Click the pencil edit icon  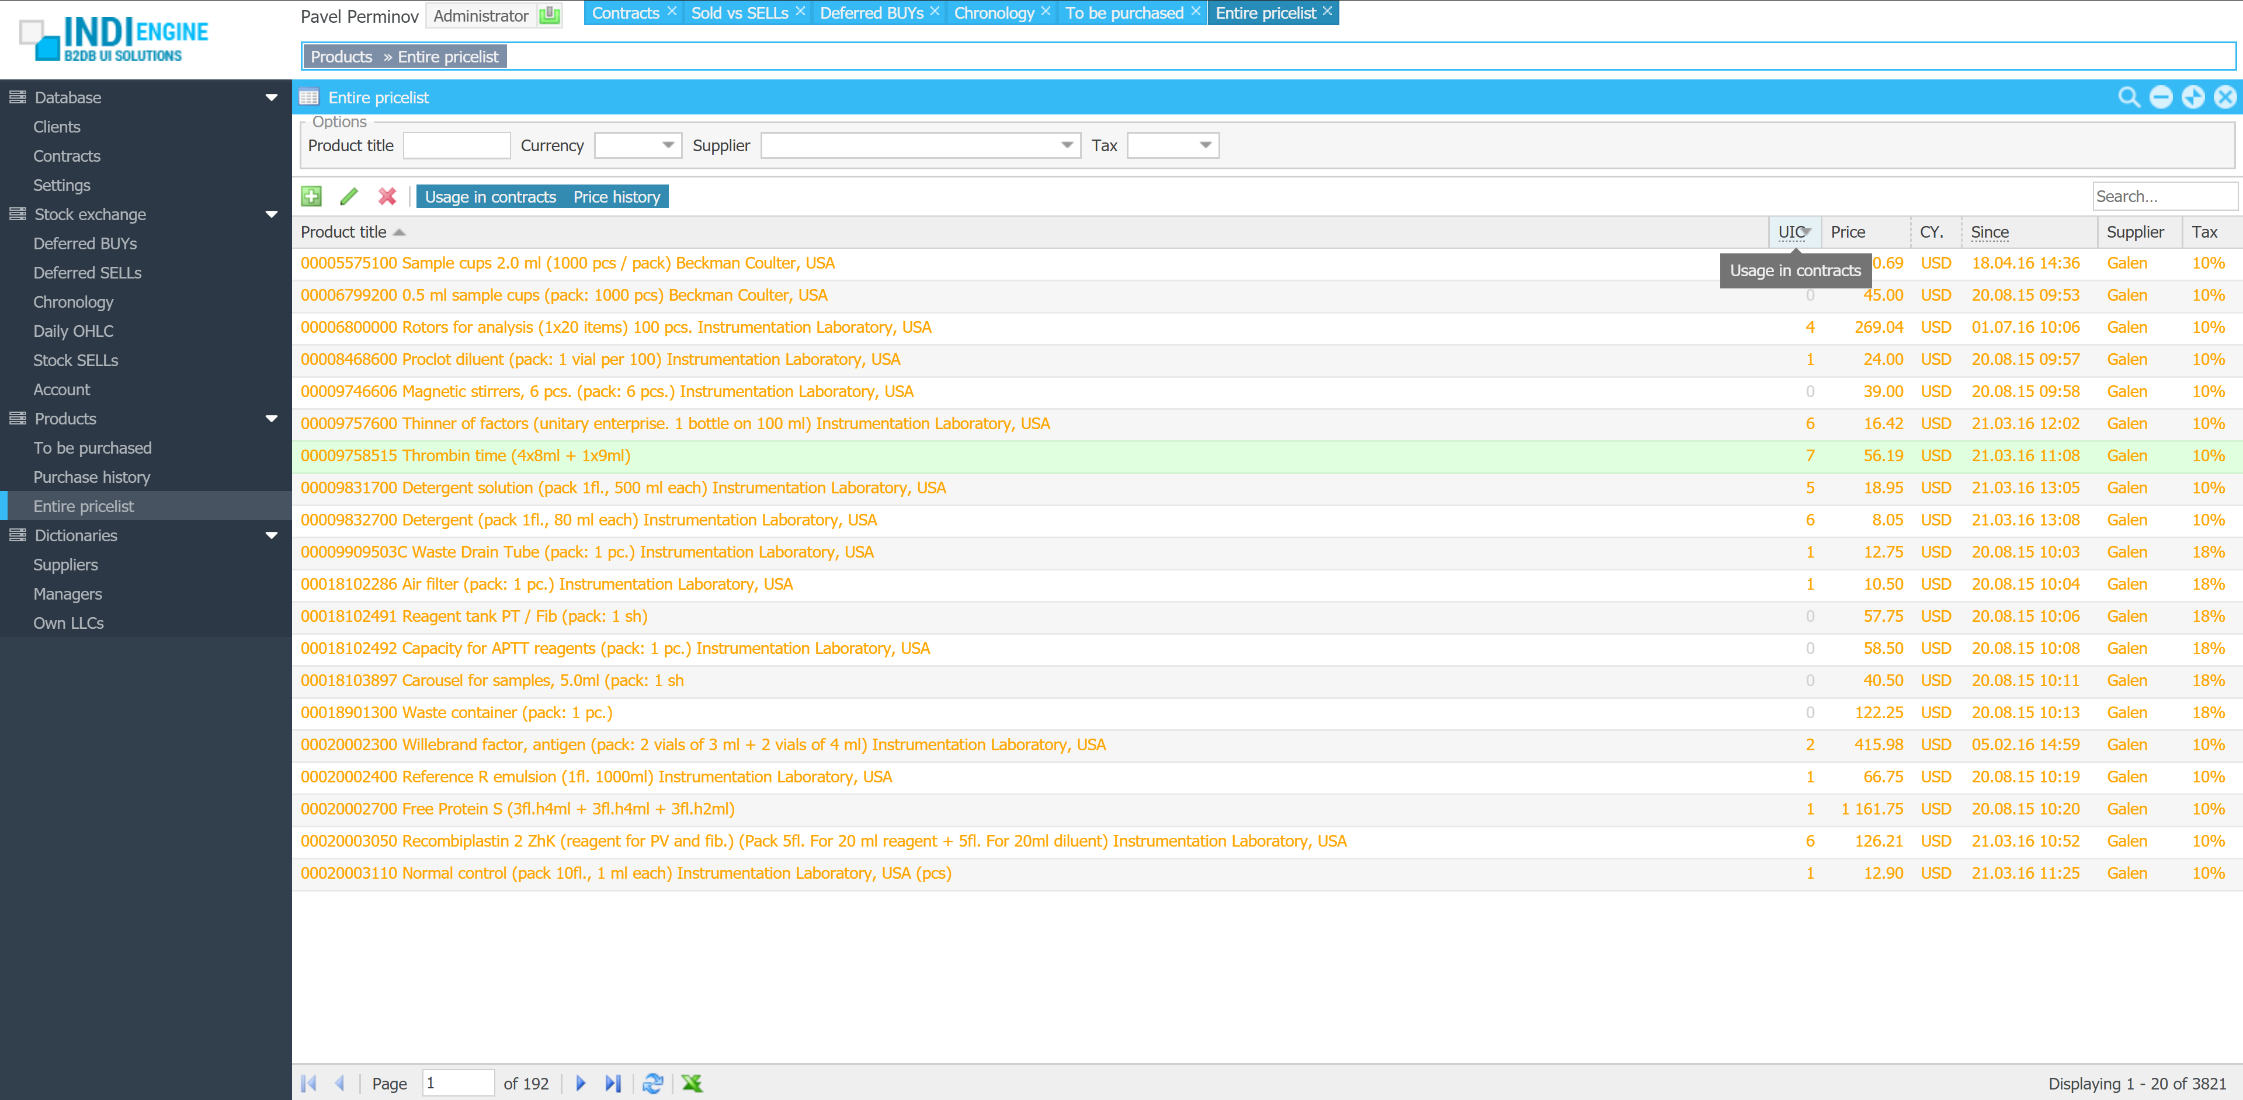point(349,196)
